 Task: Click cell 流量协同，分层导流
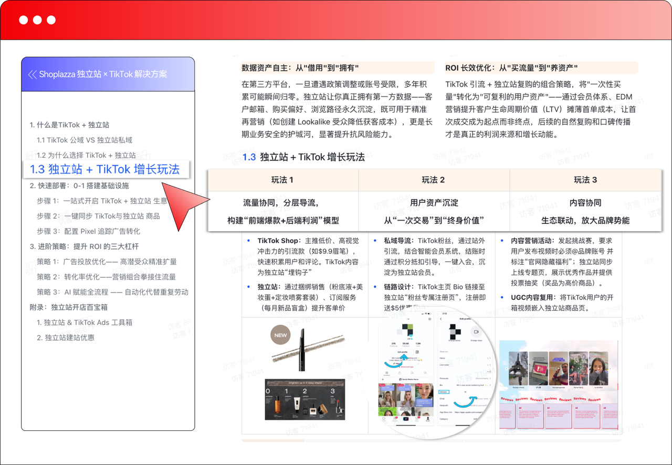click(281, 203)
